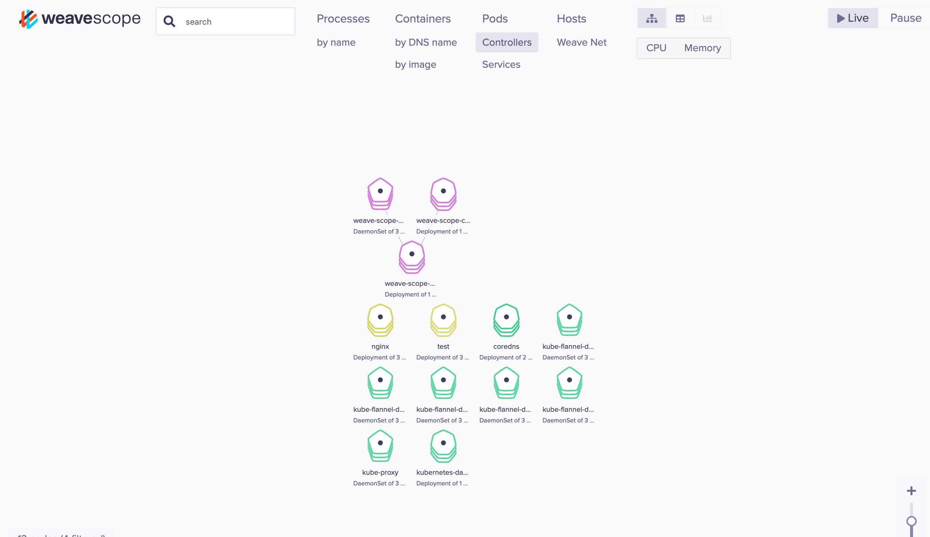Select the weave-scope-c... Deployment node
Viewport: 930px width, 537px height.
pos(443,194)
